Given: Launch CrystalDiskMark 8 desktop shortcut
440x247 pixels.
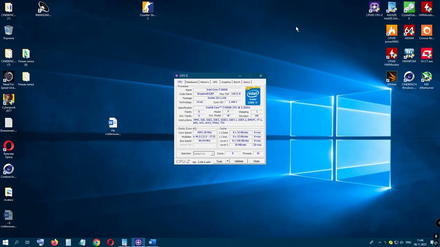Looking at the screenshot, I should [409, 11].
